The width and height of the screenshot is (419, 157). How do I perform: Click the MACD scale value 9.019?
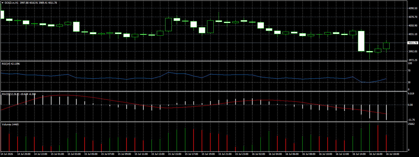411,94
